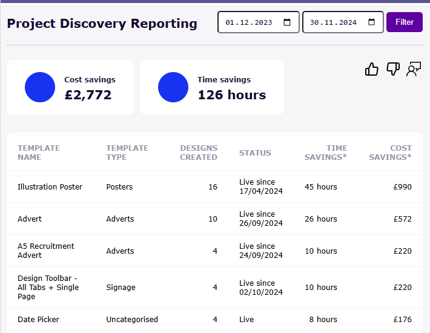Click the end date field 30.11.2024
Screen dimensions: 430x333
click(333, 22)
